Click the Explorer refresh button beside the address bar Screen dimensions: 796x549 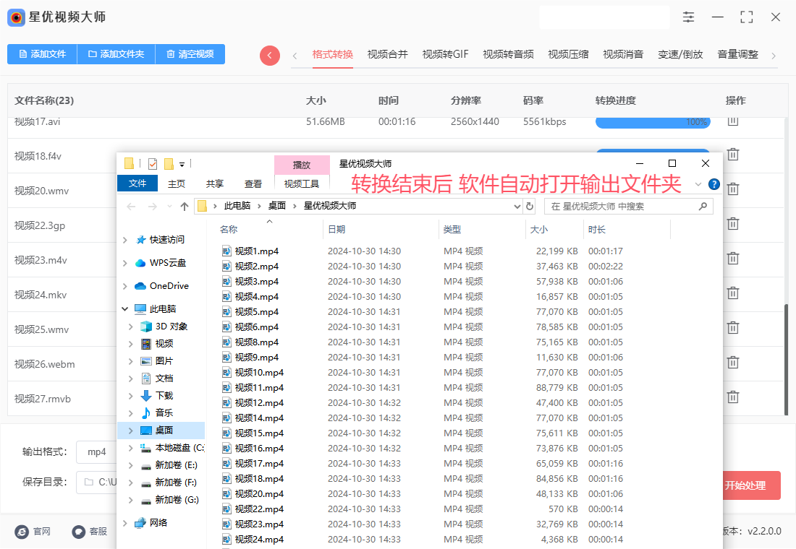pos(530,207)
